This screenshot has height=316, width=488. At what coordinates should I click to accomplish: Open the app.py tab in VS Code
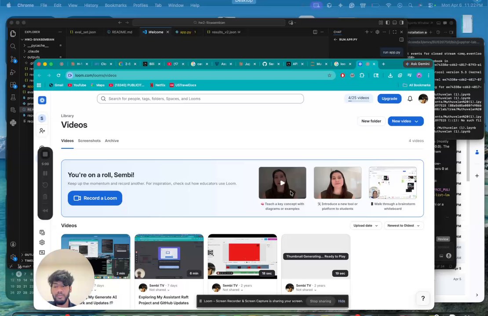pos(186,32)
